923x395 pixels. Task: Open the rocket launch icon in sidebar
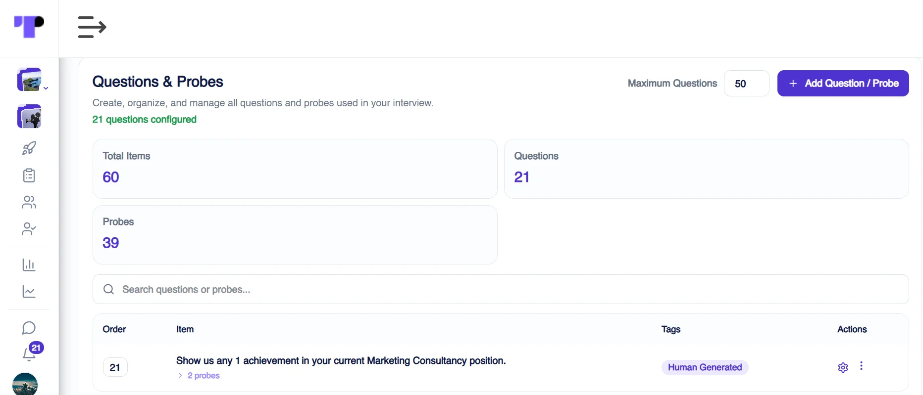click(x=29, y=148)
